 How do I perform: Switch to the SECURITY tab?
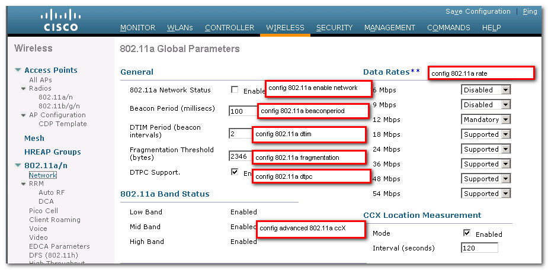click(x=334, y=28)
